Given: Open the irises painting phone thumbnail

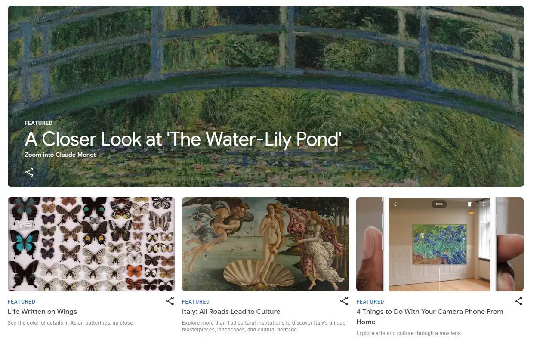Looking at the screenshot, I should coord(440,244).
